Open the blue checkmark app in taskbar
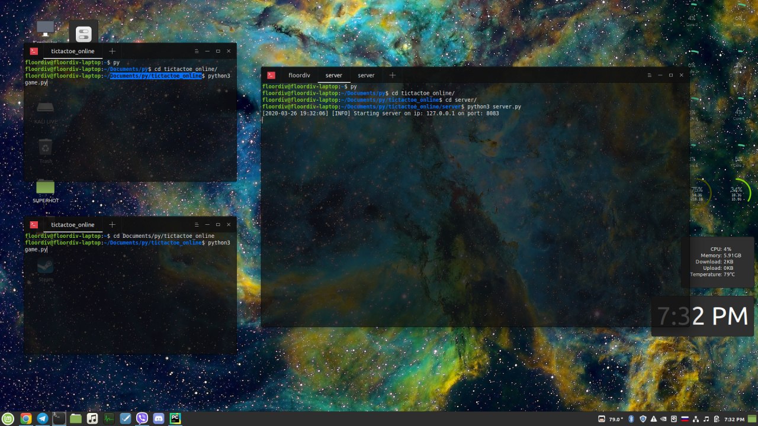Image resolution: width=758 pixels, height=426 pixels. coord(126,418)
